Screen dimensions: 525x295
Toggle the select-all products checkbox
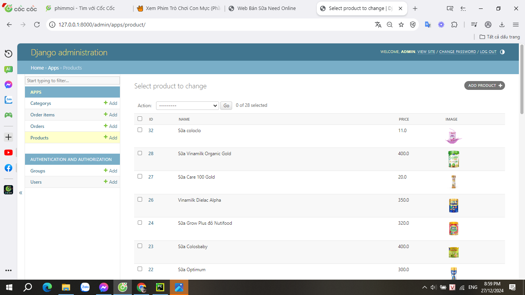coord(140,119)
